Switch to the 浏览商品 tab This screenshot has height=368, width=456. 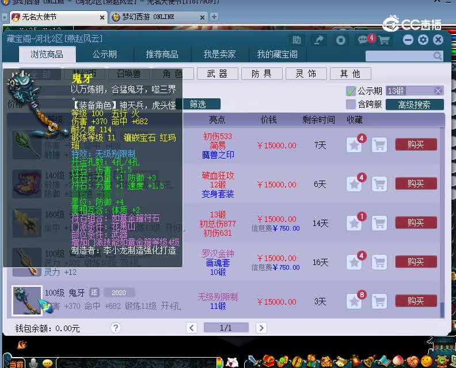pos(47,54)
